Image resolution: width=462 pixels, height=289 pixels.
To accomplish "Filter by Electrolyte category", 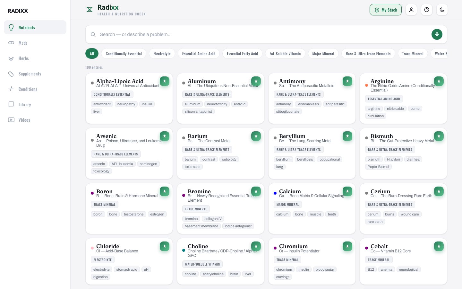I will pyautogui.click(x=162, y=54).
